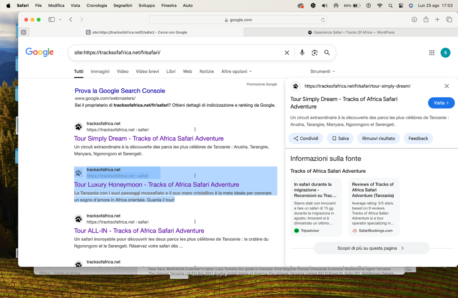
Task: Start voice search with microphone
Action: (302, 53)
